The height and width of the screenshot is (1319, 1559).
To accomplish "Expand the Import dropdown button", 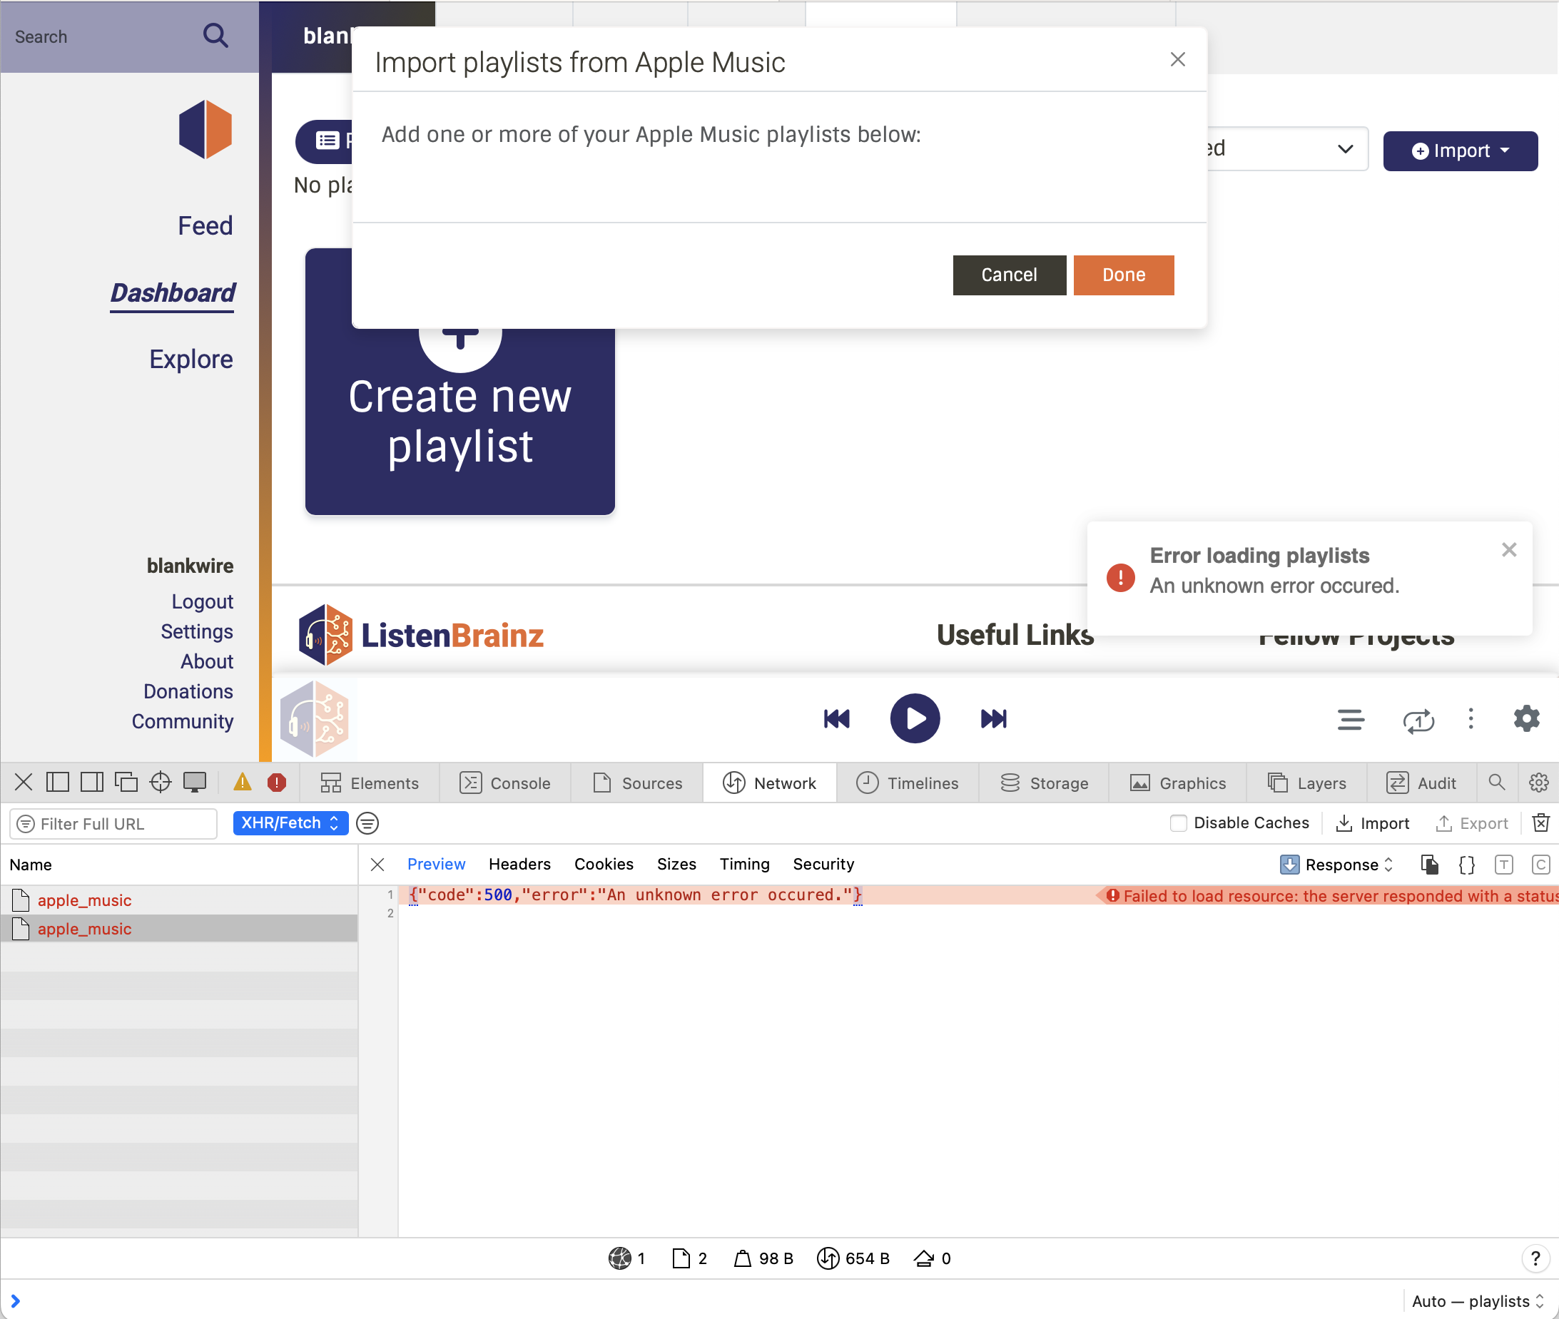I will (1460, 151).
